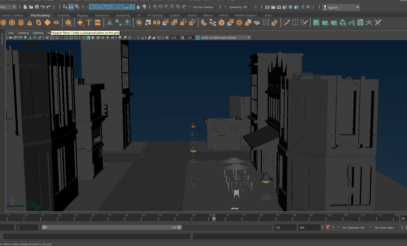
Task: Click the Save Scene icon
Action: point(37,7)
